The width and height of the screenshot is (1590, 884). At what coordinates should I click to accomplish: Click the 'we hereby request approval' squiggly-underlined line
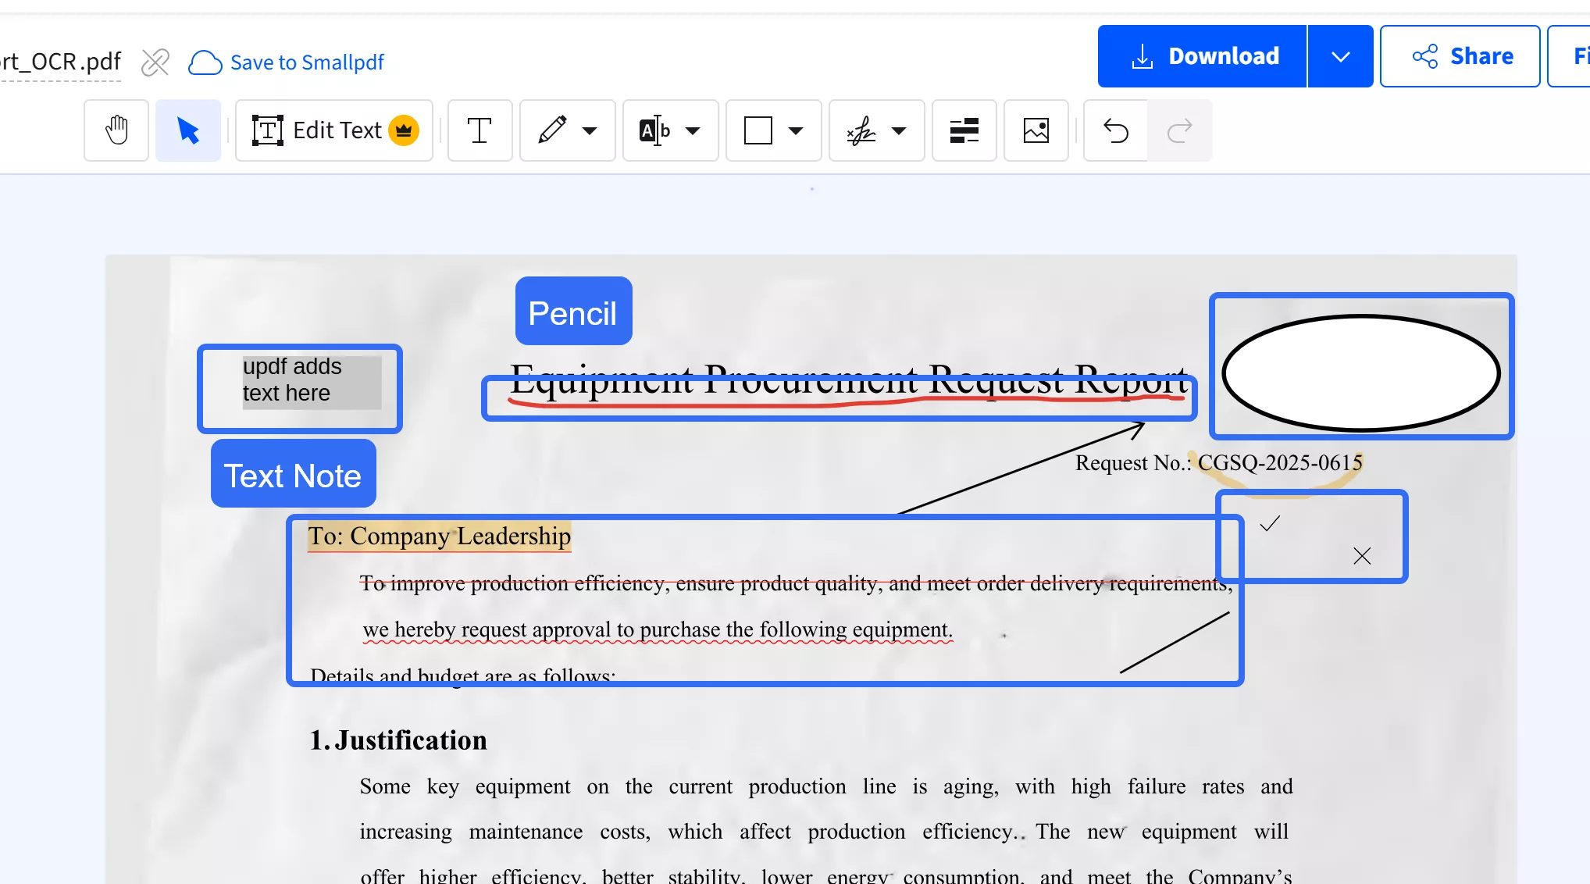point(658,630)
